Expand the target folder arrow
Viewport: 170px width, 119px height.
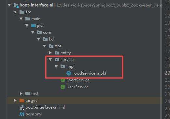point(15,101)
